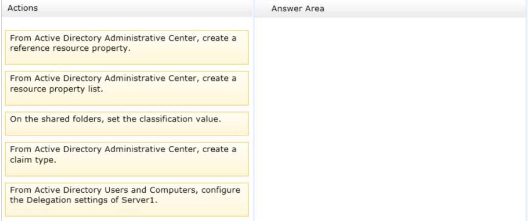Click the text 'resource property list.'

(x=56, y=89)
